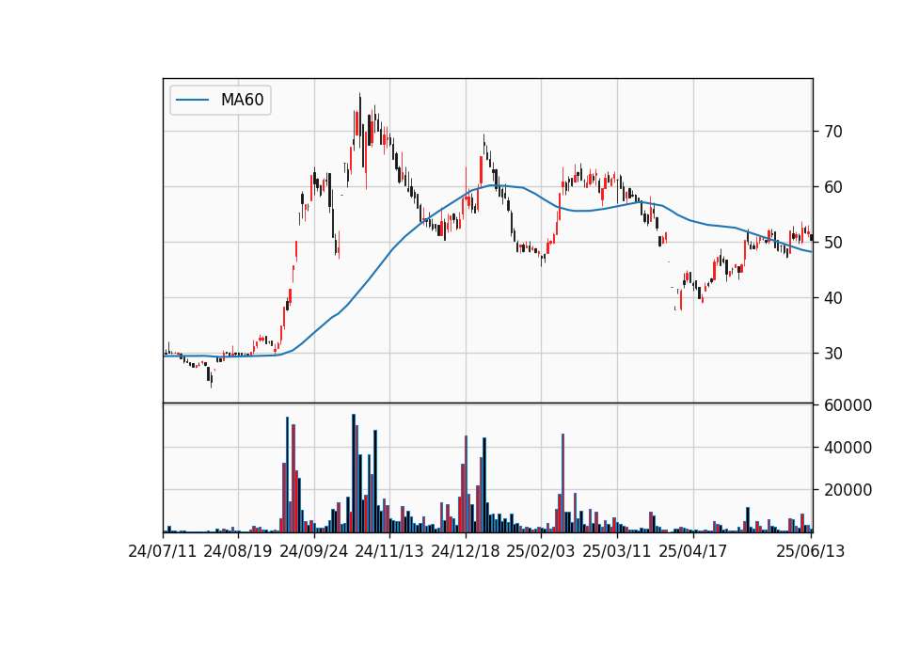Click the volume axis value 60000
The width and height of the screenshot is (903, 649).
pos(848,405)
